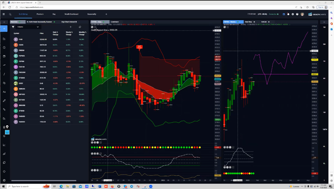Open the High Short Interest tab

coord(69,22)
